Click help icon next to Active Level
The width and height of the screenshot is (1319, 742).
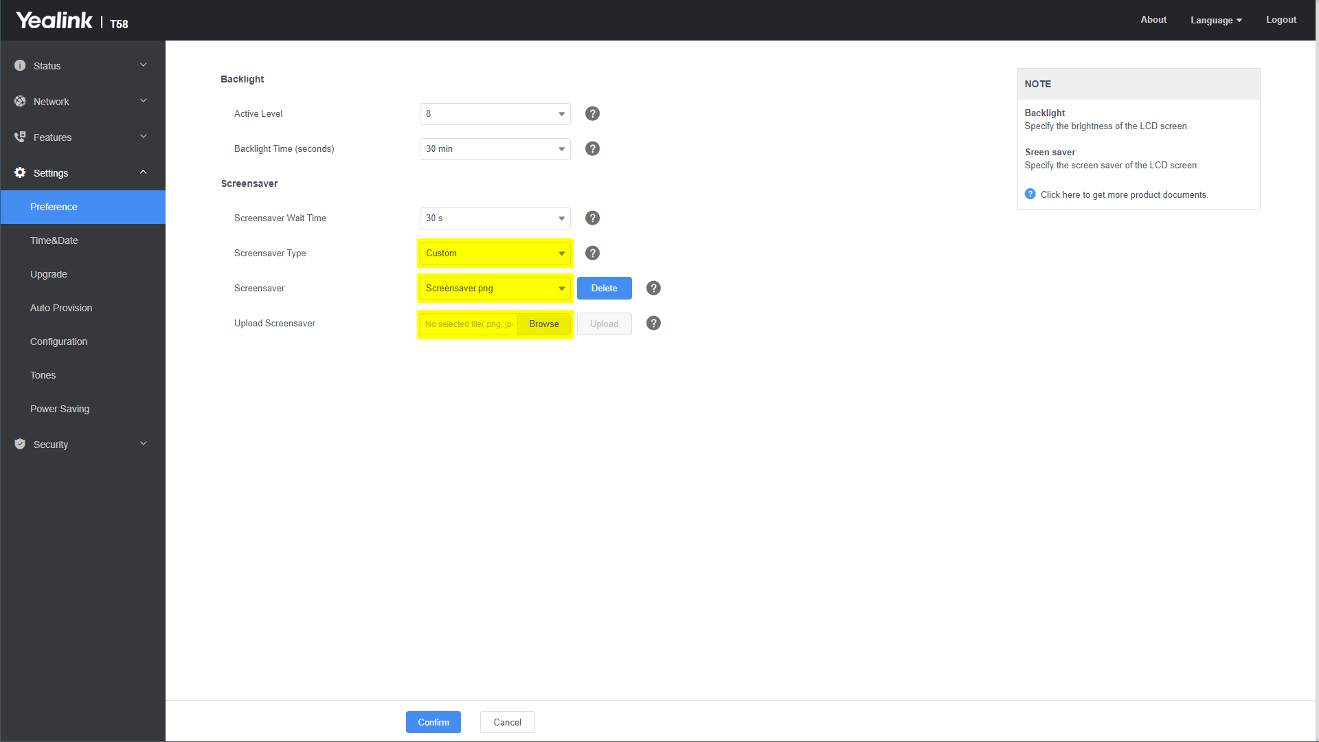pyautogui.click(x=592, y=114)
